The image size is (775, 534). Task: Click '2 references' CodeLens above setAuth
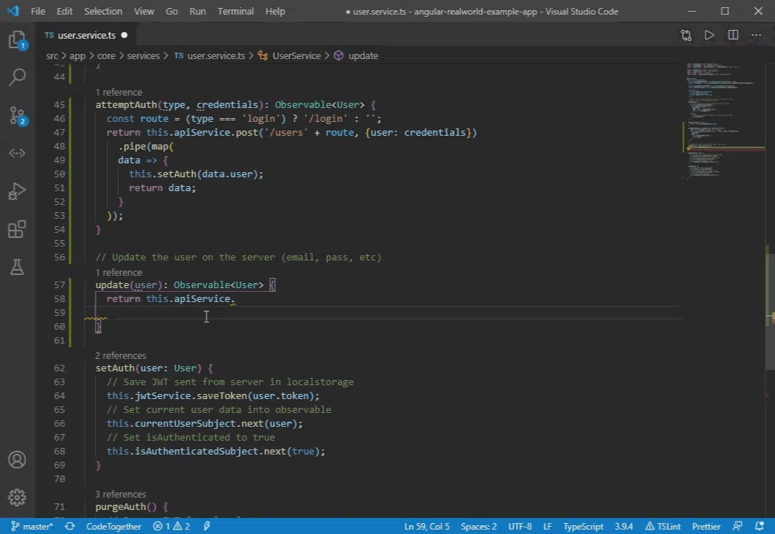coord(120,356)
